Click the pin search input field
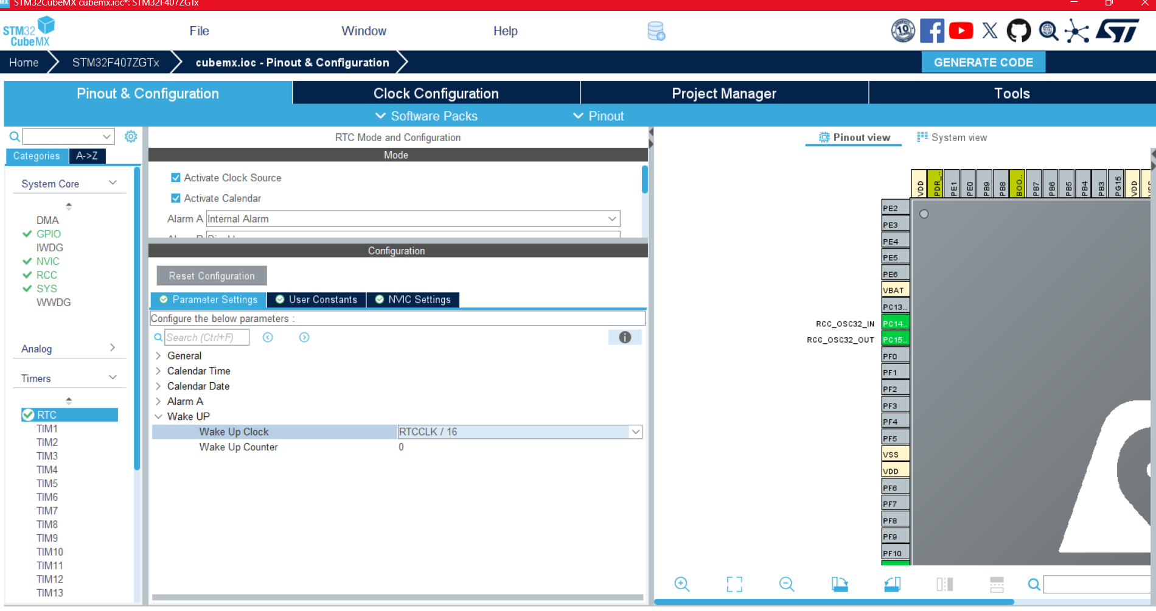This screenshot has width=1156, height=611. (1098, 585)
